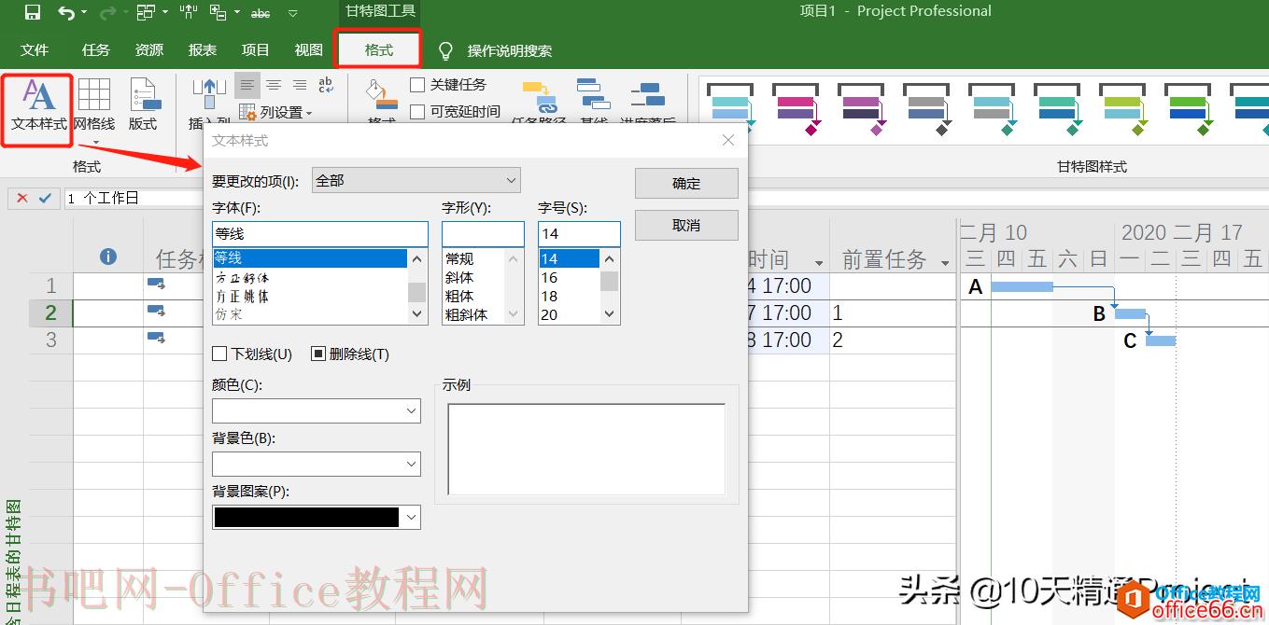Click the wrap text abc icon

pyautogui.click(x=326, y=85)
